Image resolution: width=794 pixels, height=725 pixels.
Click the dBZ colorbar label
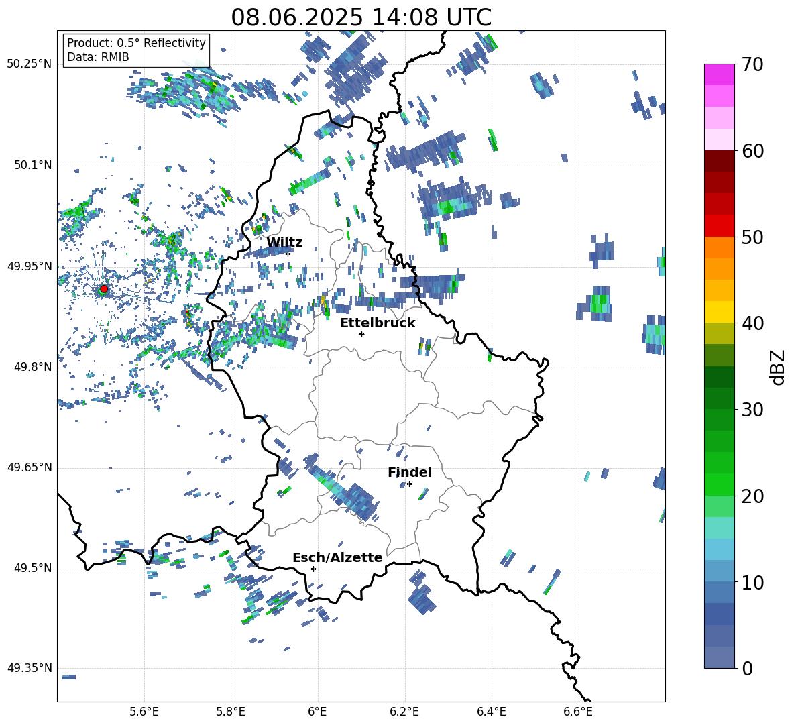pyautogui.click(x=779, y=367)
